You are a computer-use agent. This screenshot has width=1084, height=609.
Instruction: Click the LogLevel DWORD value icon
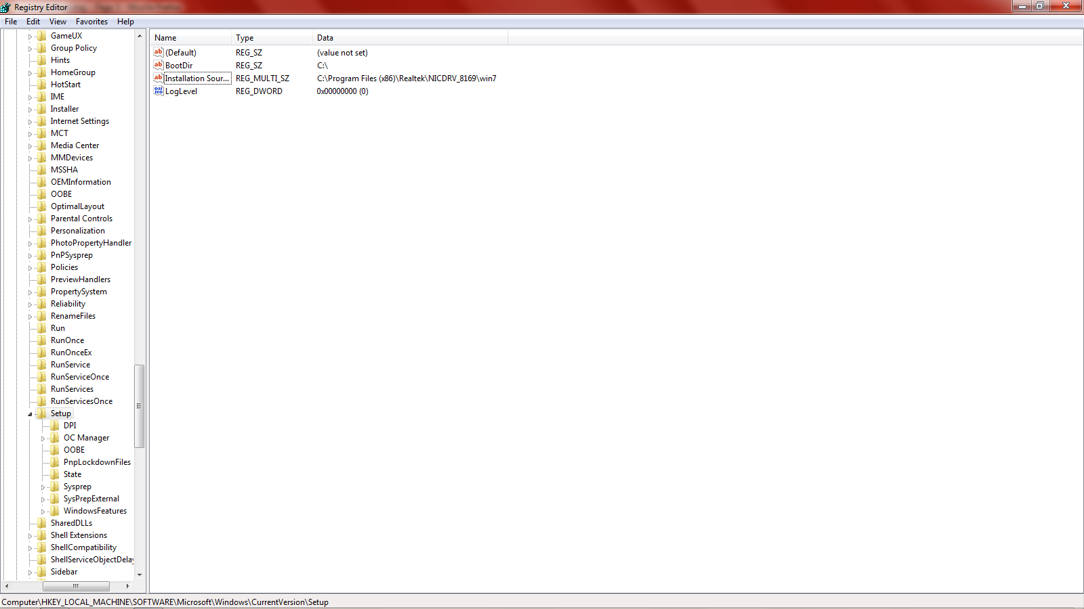159,91
